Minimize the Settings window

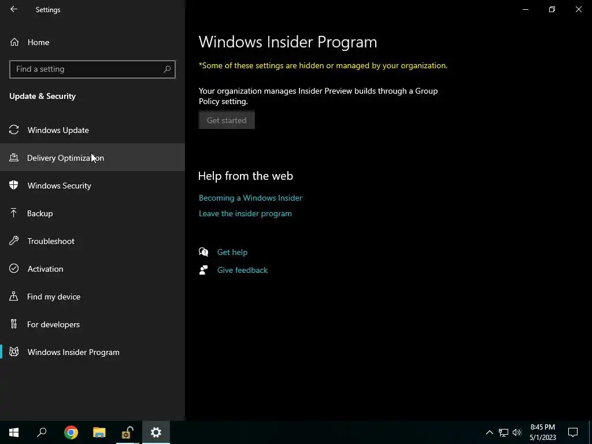(525, 9)
